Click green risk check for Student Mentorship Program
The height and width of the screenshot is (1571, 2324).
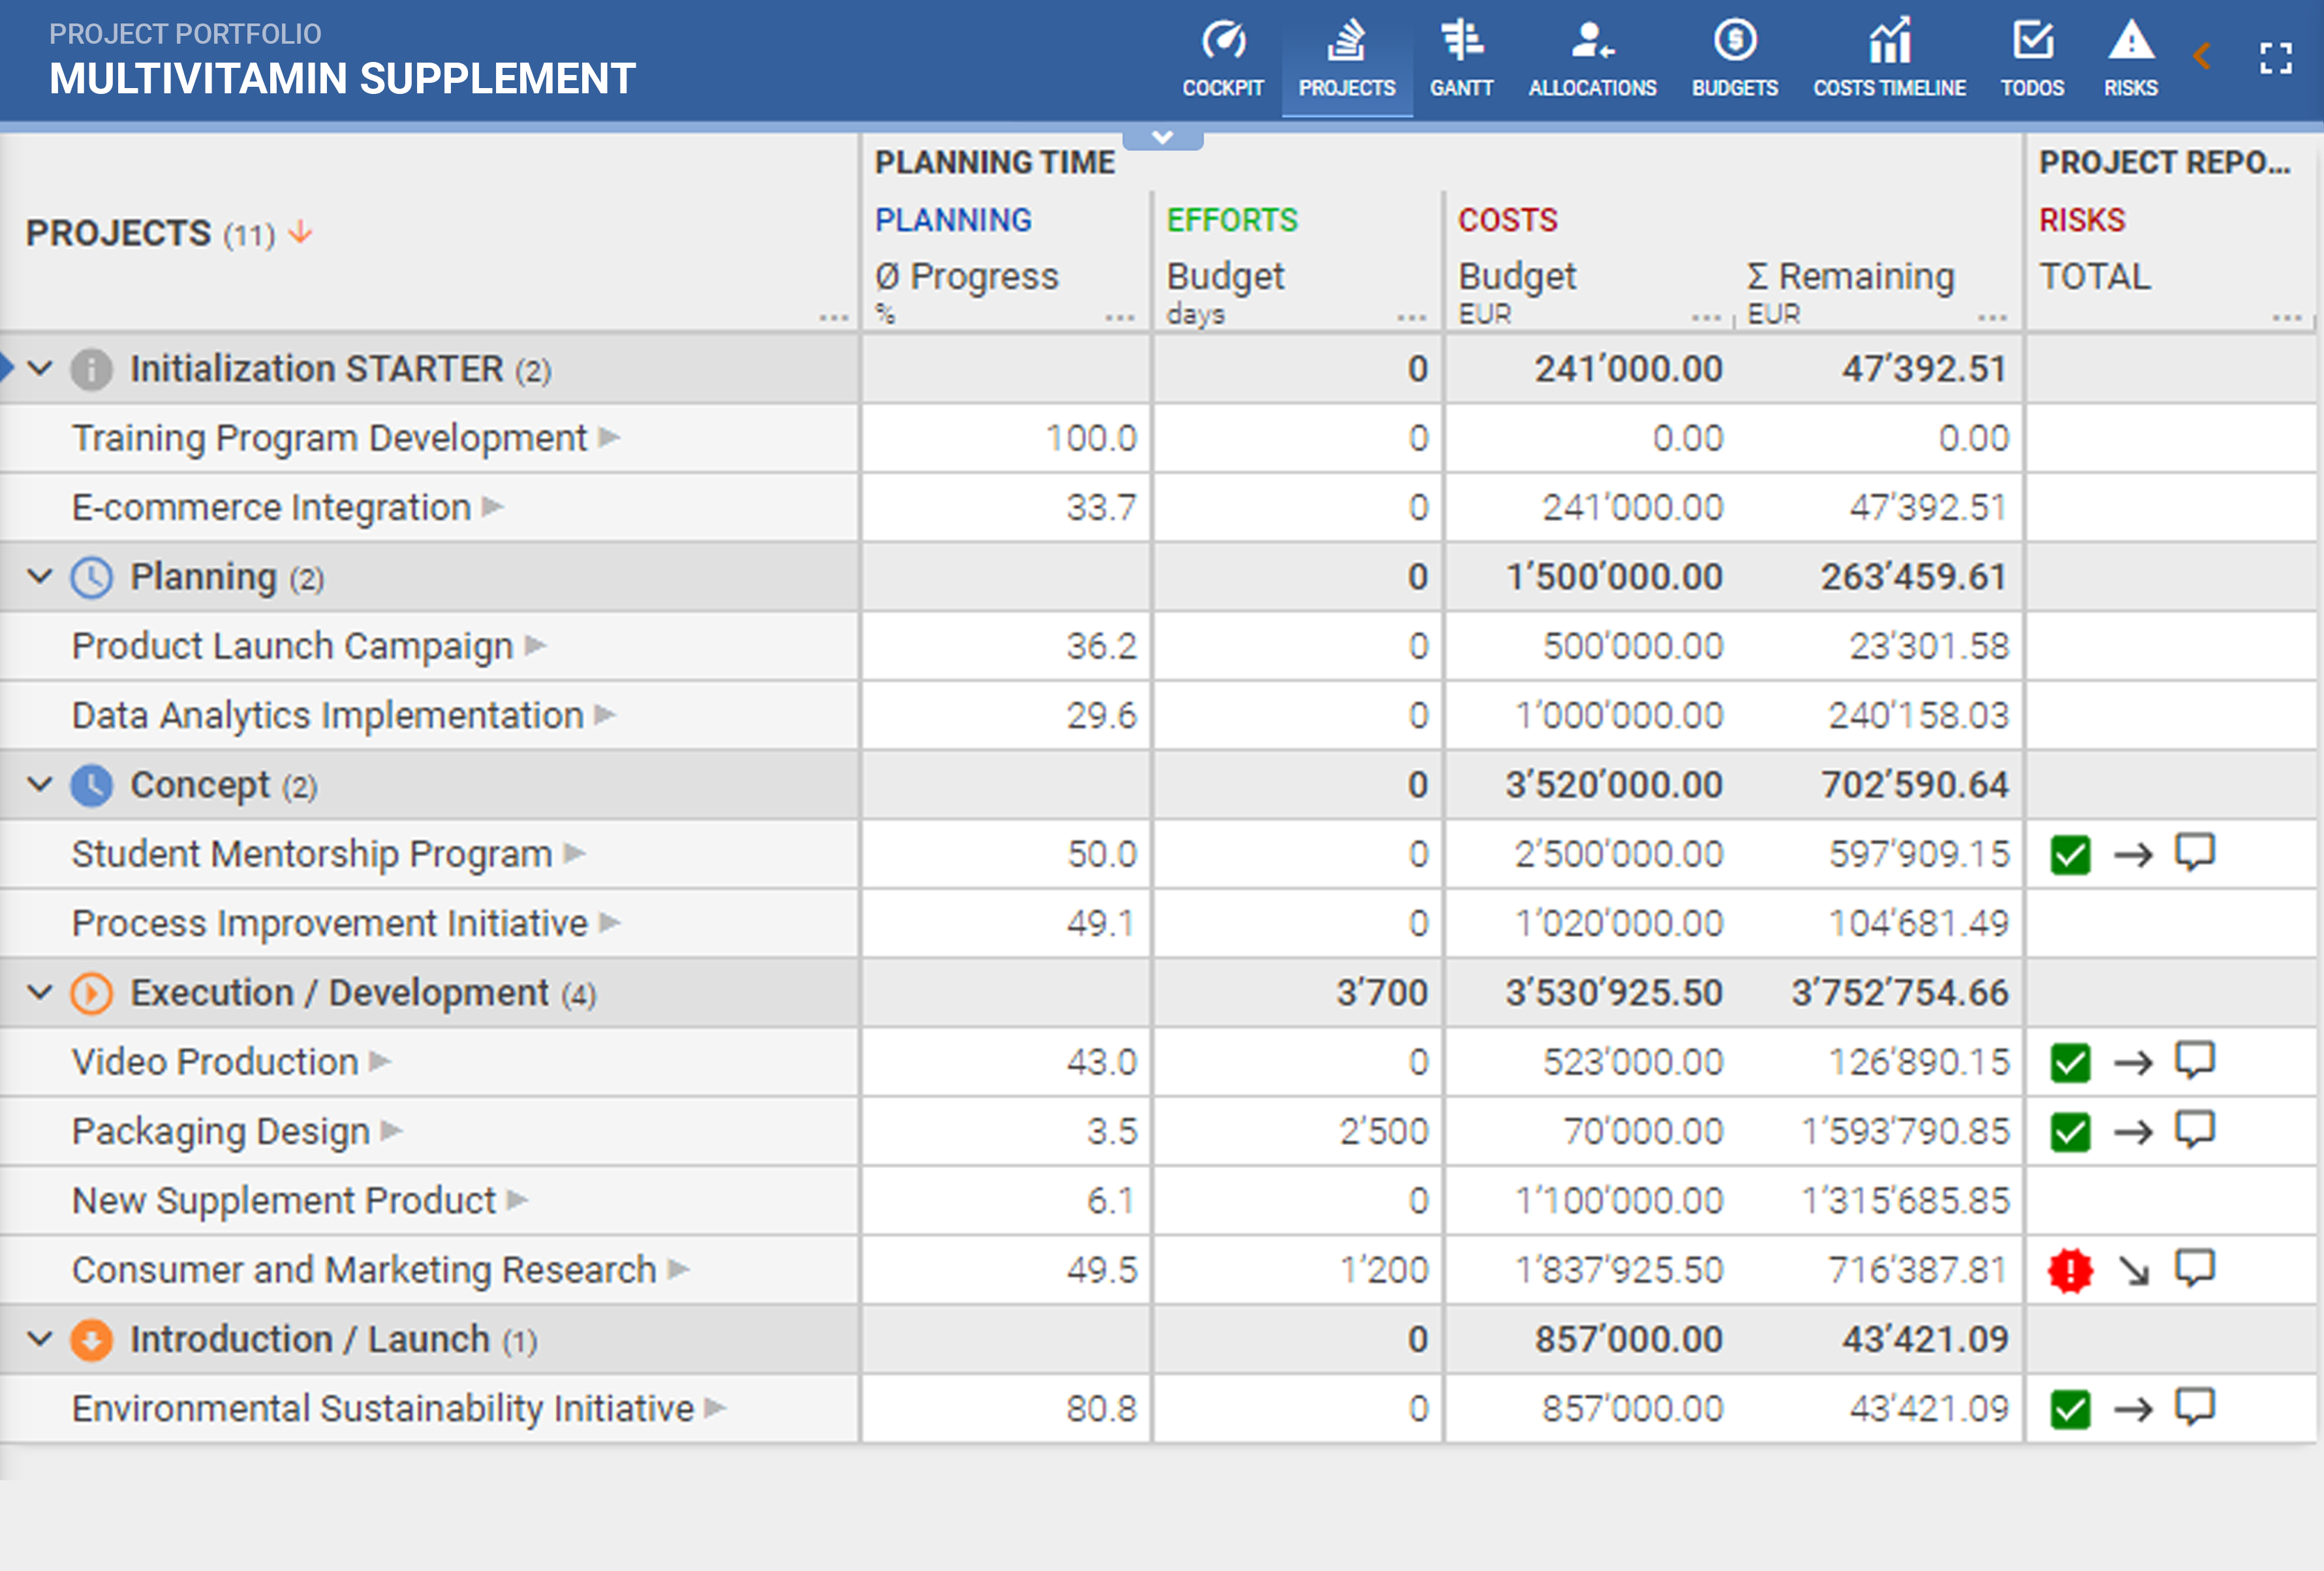[2070, 855]
